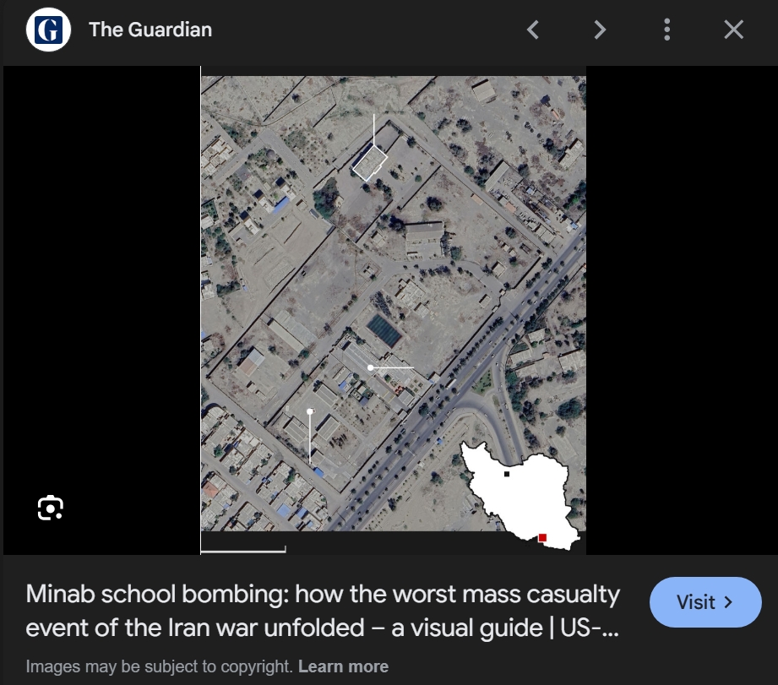Click the red location square on Iran map

point(542,538)
